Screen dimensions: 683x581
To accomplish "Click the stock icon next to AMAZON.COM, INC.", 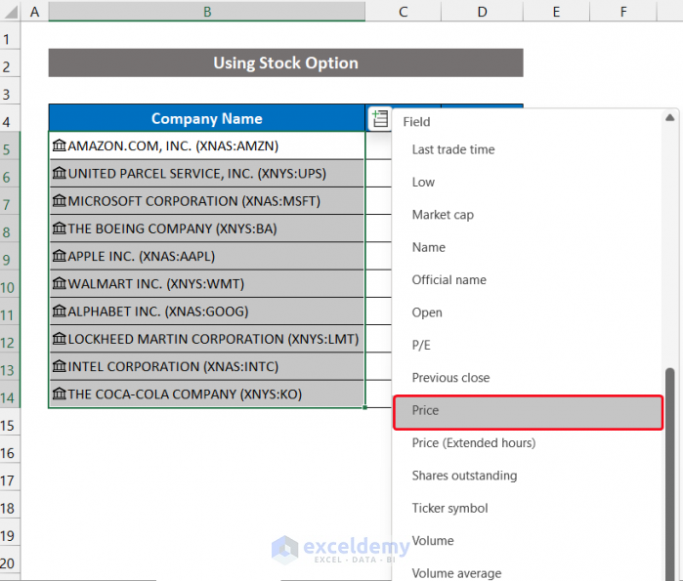I will [60, 145].
